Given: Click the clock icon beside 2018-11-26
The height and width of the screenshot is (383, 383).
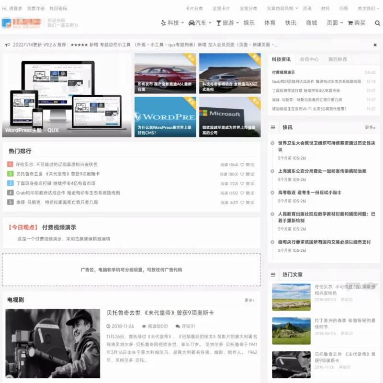Looking at the screenshot, I should click(x=109, y=327).
